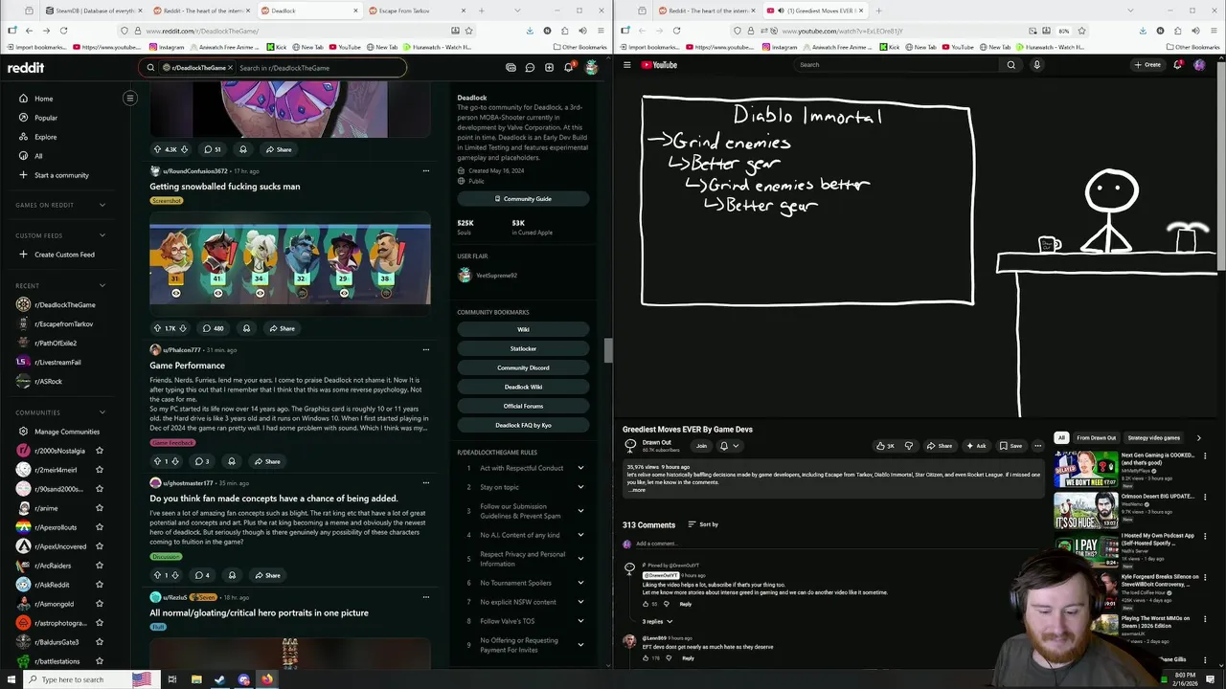The height and width of the screenshot is (689, 1226).
Task: Open more actions menu under video
Action: (1037, 446)
